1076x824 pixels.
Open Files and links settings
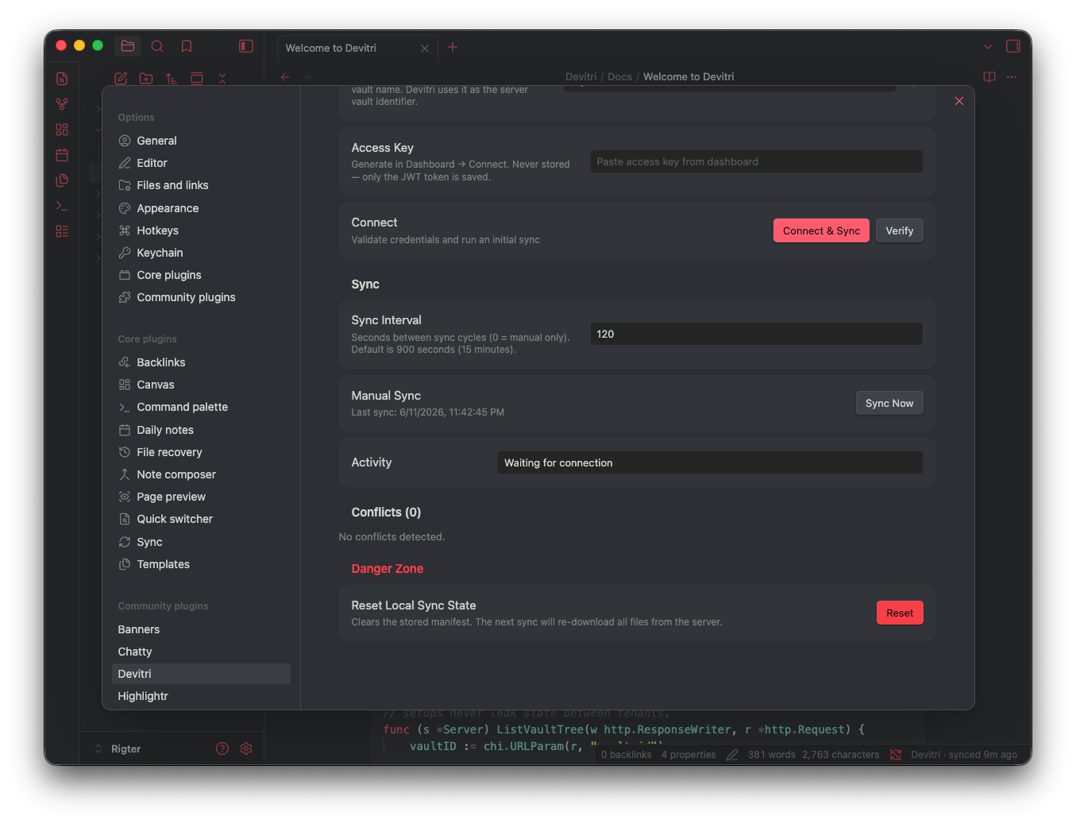[201, 185]
